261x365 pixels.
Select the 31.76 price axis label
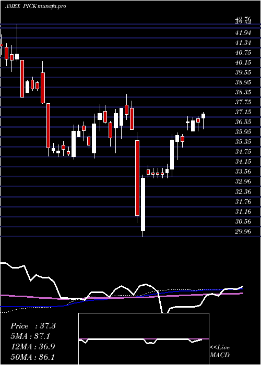click(x=243, y=202)
